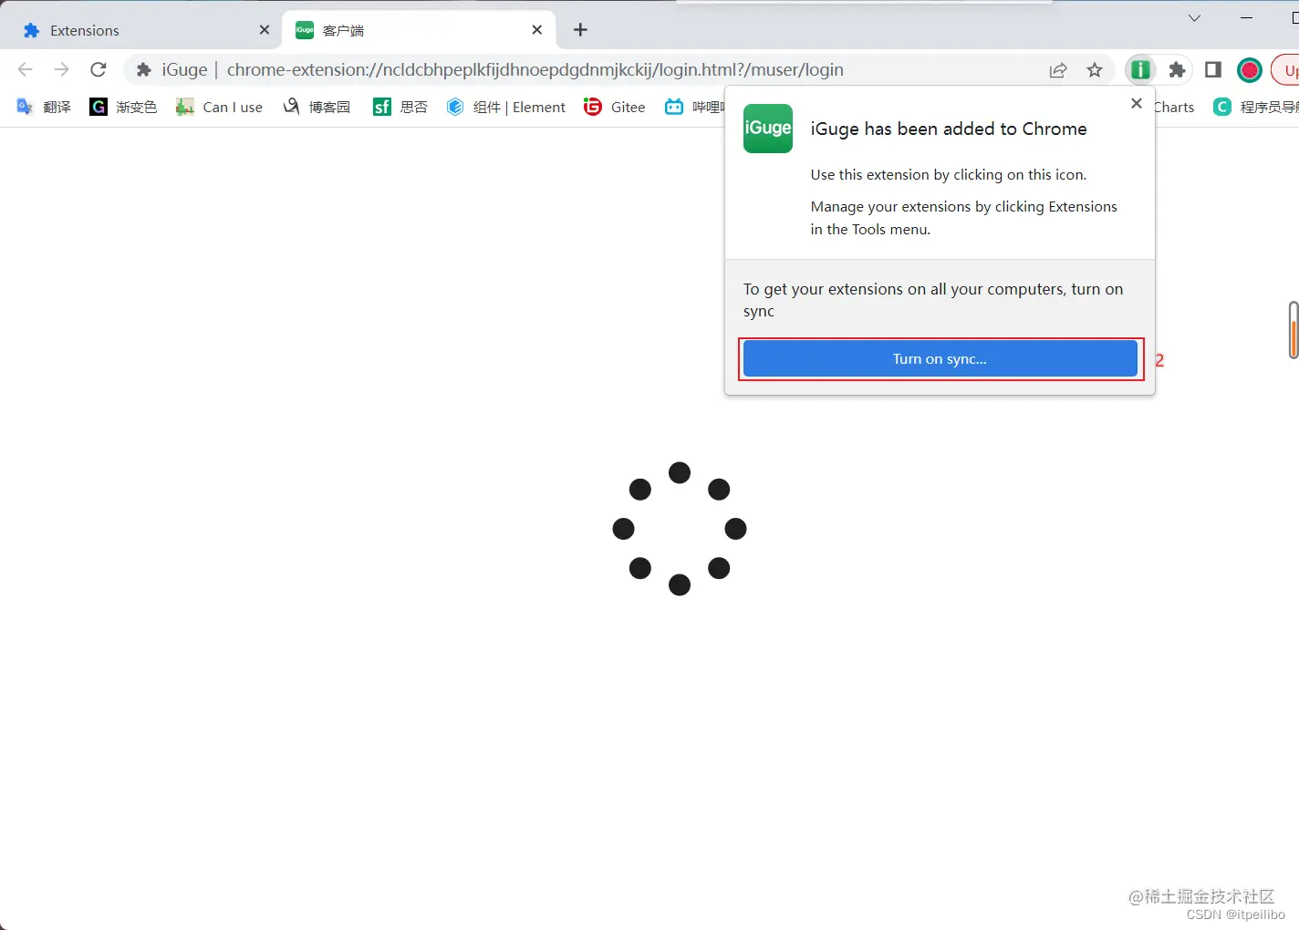The width and height of the screenshot is (1299, 930).
Task: Open the Gitee bookmark
Action: tap(615, 107)
